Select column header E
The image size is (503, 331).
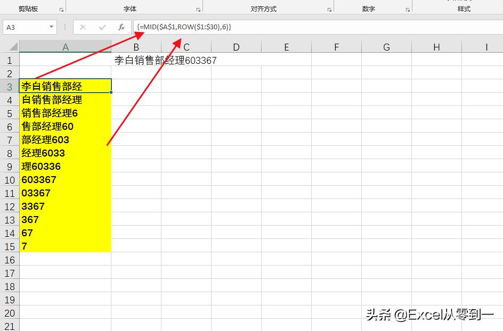[x=287, y=47]
